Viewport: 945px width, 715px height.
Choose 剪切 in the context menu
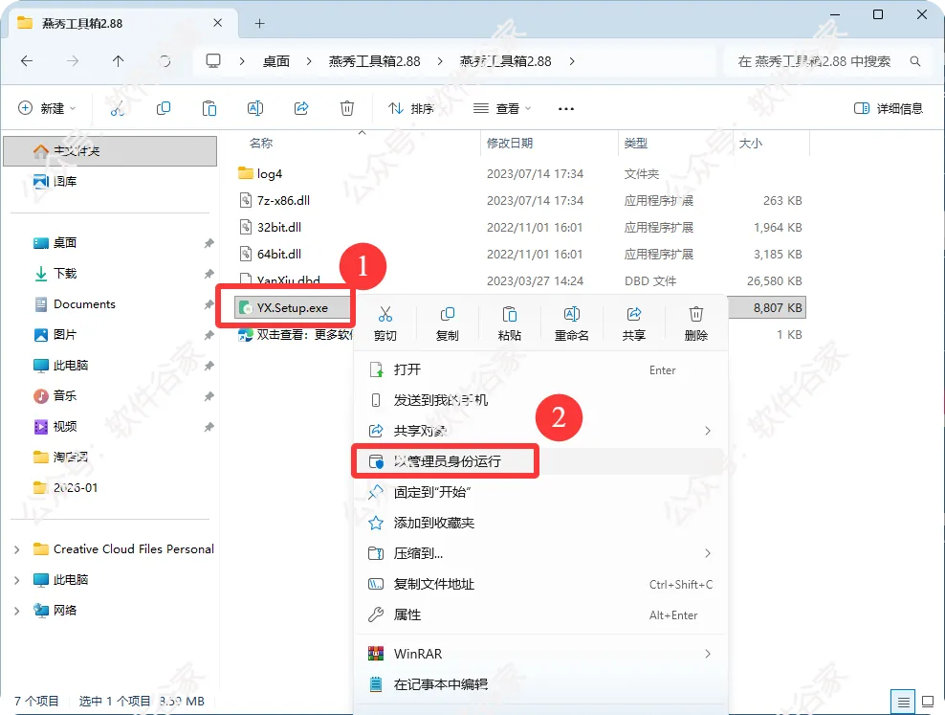coord(385,324)
